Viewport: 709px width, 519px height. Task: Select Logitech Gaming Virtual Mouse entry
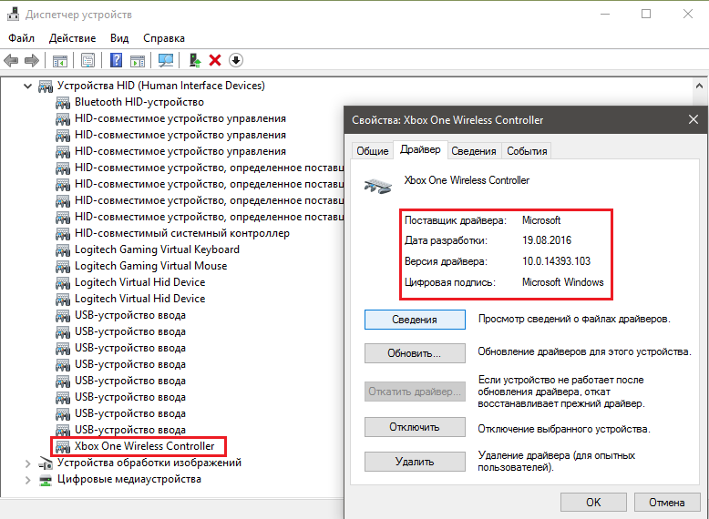point(150,266)
